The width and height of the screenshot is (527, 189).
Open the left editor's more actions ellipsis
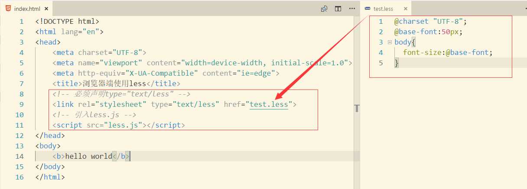(352, 9)
